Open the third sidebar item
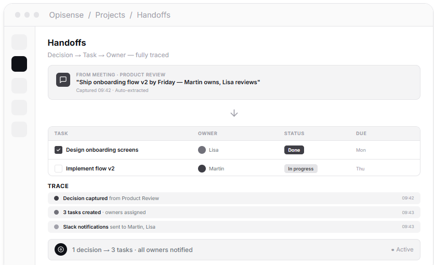Screen dimensions: 434x265 [19, 86]
